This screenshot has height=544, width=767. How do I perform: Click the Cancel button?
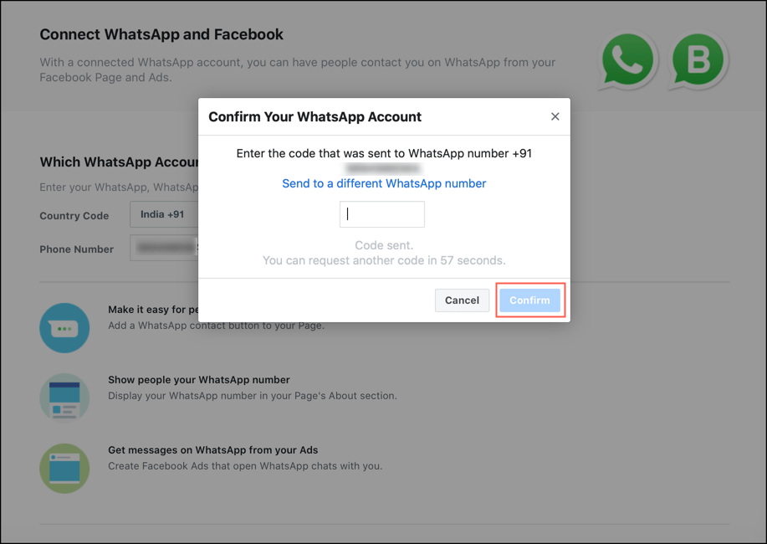tap(462, 300)
